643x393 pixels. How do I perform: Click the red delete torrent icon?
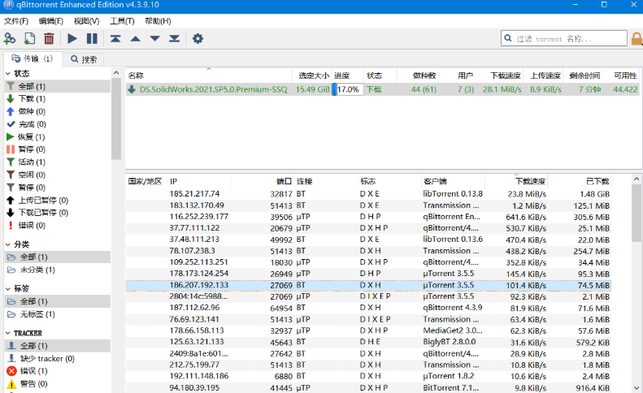coord(49,38)
